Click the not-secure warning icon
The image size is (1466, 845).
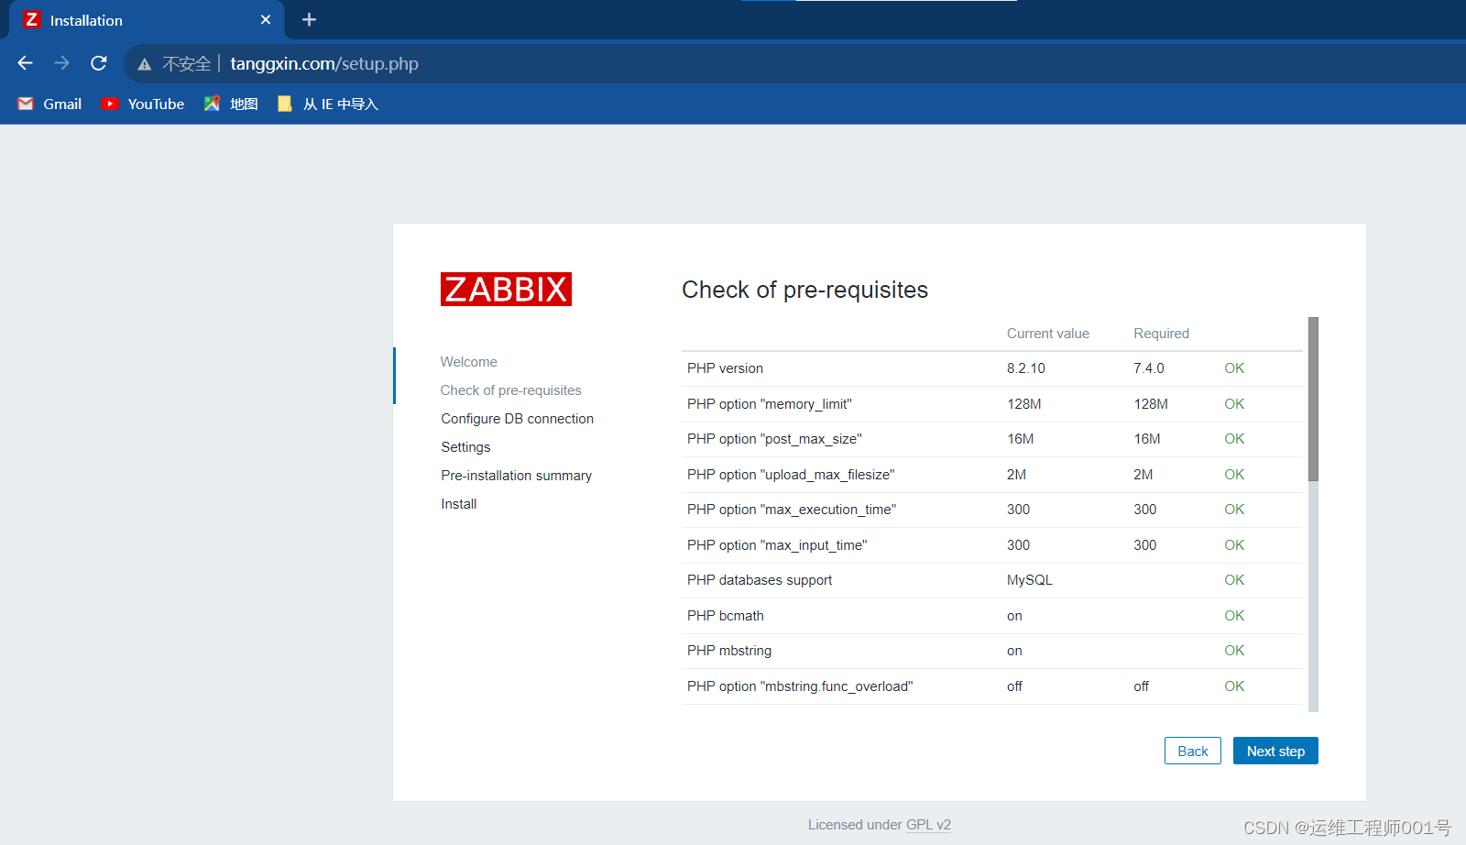pyautogui.click(x=145, y=64)
